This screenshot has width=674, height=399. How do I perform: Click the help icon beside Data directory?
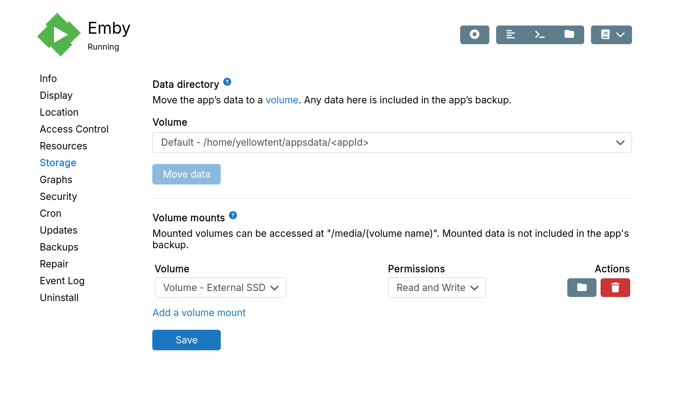pyautogui.click(x=227, y=82)
